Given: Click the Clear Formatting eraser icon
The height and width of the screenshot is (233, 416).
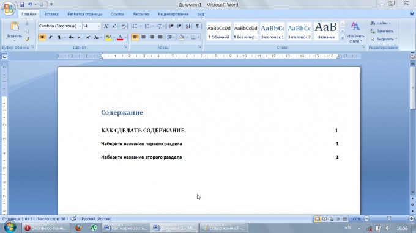Looking at the screenshot, I should (x=123, y=26).
